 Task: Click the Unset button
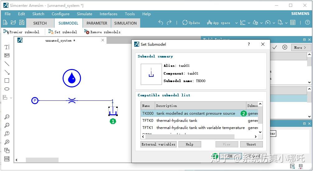point(251,144)
